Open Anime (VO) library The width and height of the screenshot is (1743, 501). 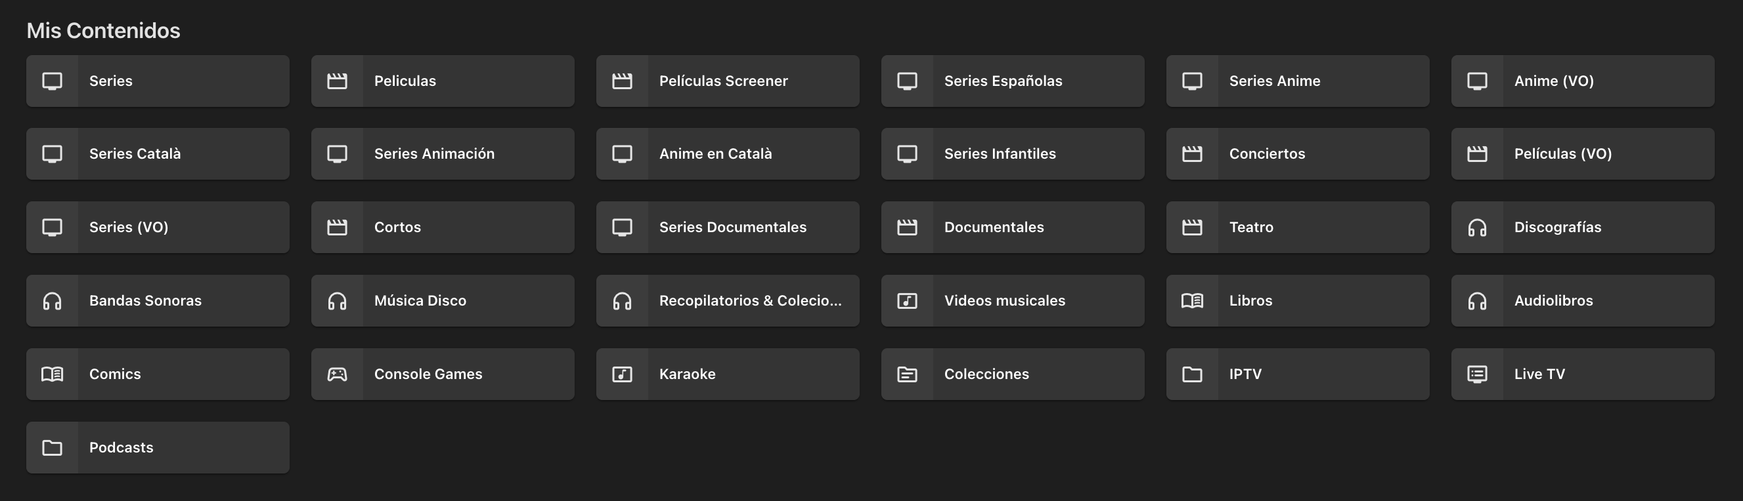pos(1583,81)
